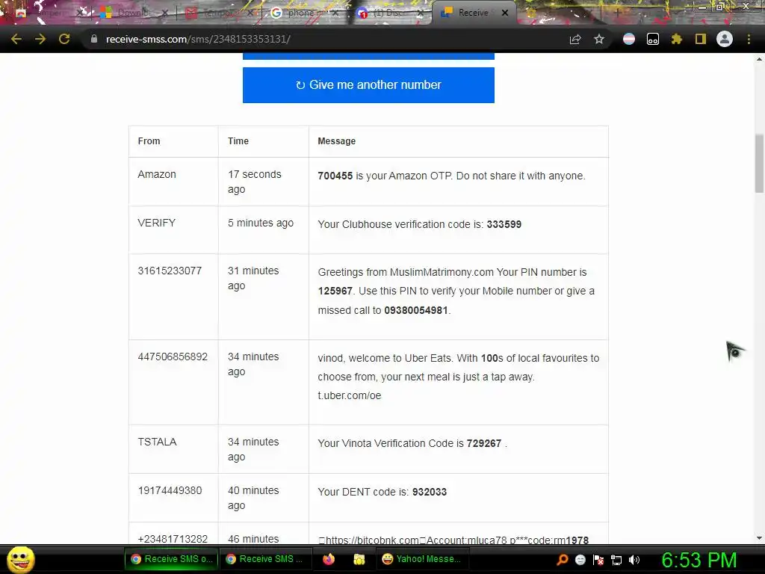Screen dimensions: 765x574
Task: Select the bitcobnk.com account message
Action: click(453, 540)
